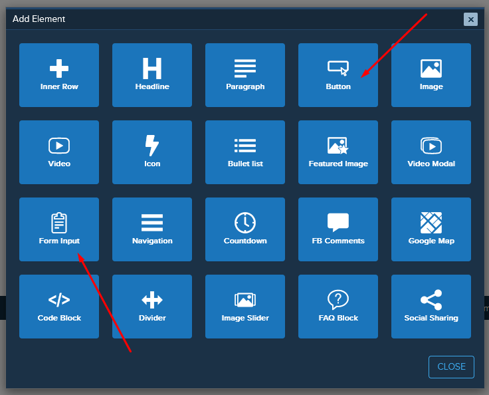The image size is (489, 395).
Task: Insert a Form Input element
Action: pyautogui.click(x=59, y=229)
